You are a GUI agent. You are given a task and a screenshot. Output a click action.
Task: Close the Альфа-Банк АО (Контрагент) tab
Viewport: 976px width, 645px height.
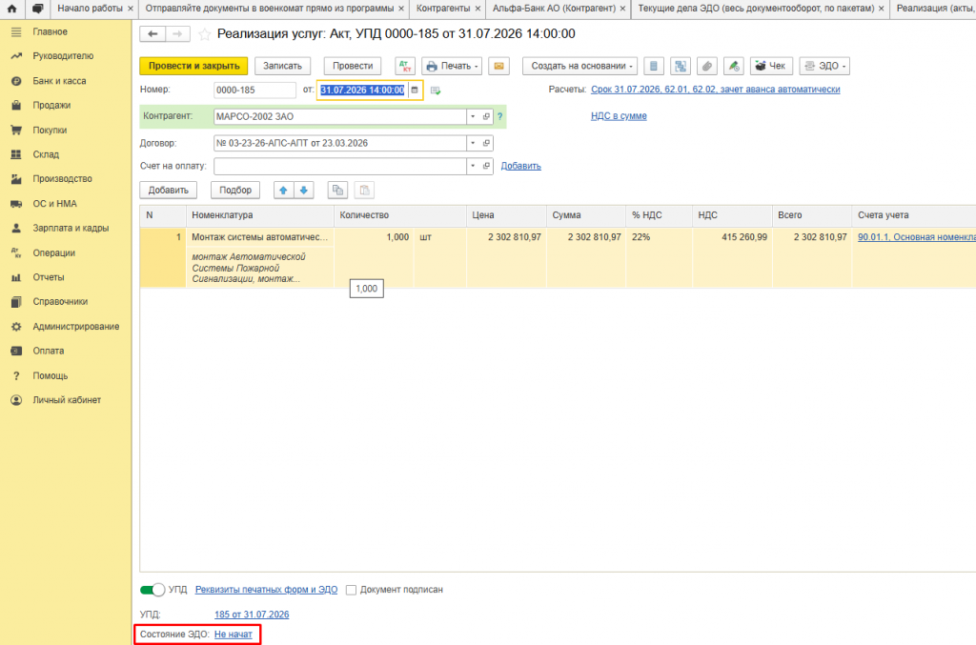coord(622,9)
